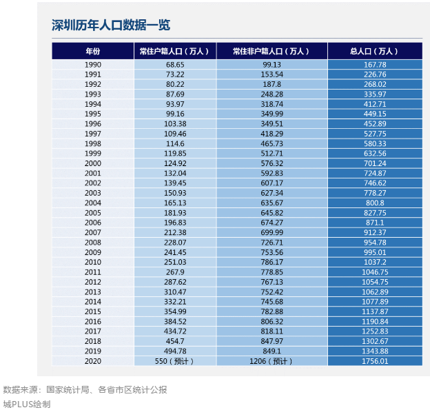
Task: Click the 年份 column header
Action: click(x=92, y=51)
